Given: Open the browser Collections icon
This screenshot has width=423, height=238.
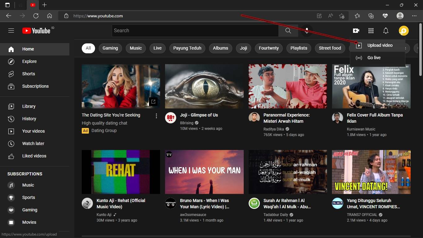Looking at the screenshot, I should tap(371, 16).
